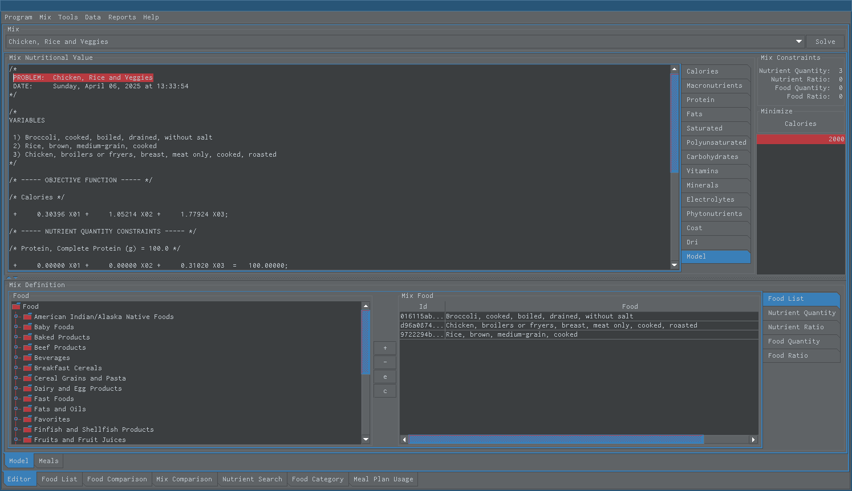Expand the Fats and Oils node
This screenshot has height=491, width=852.
click(x=17, y=409)
